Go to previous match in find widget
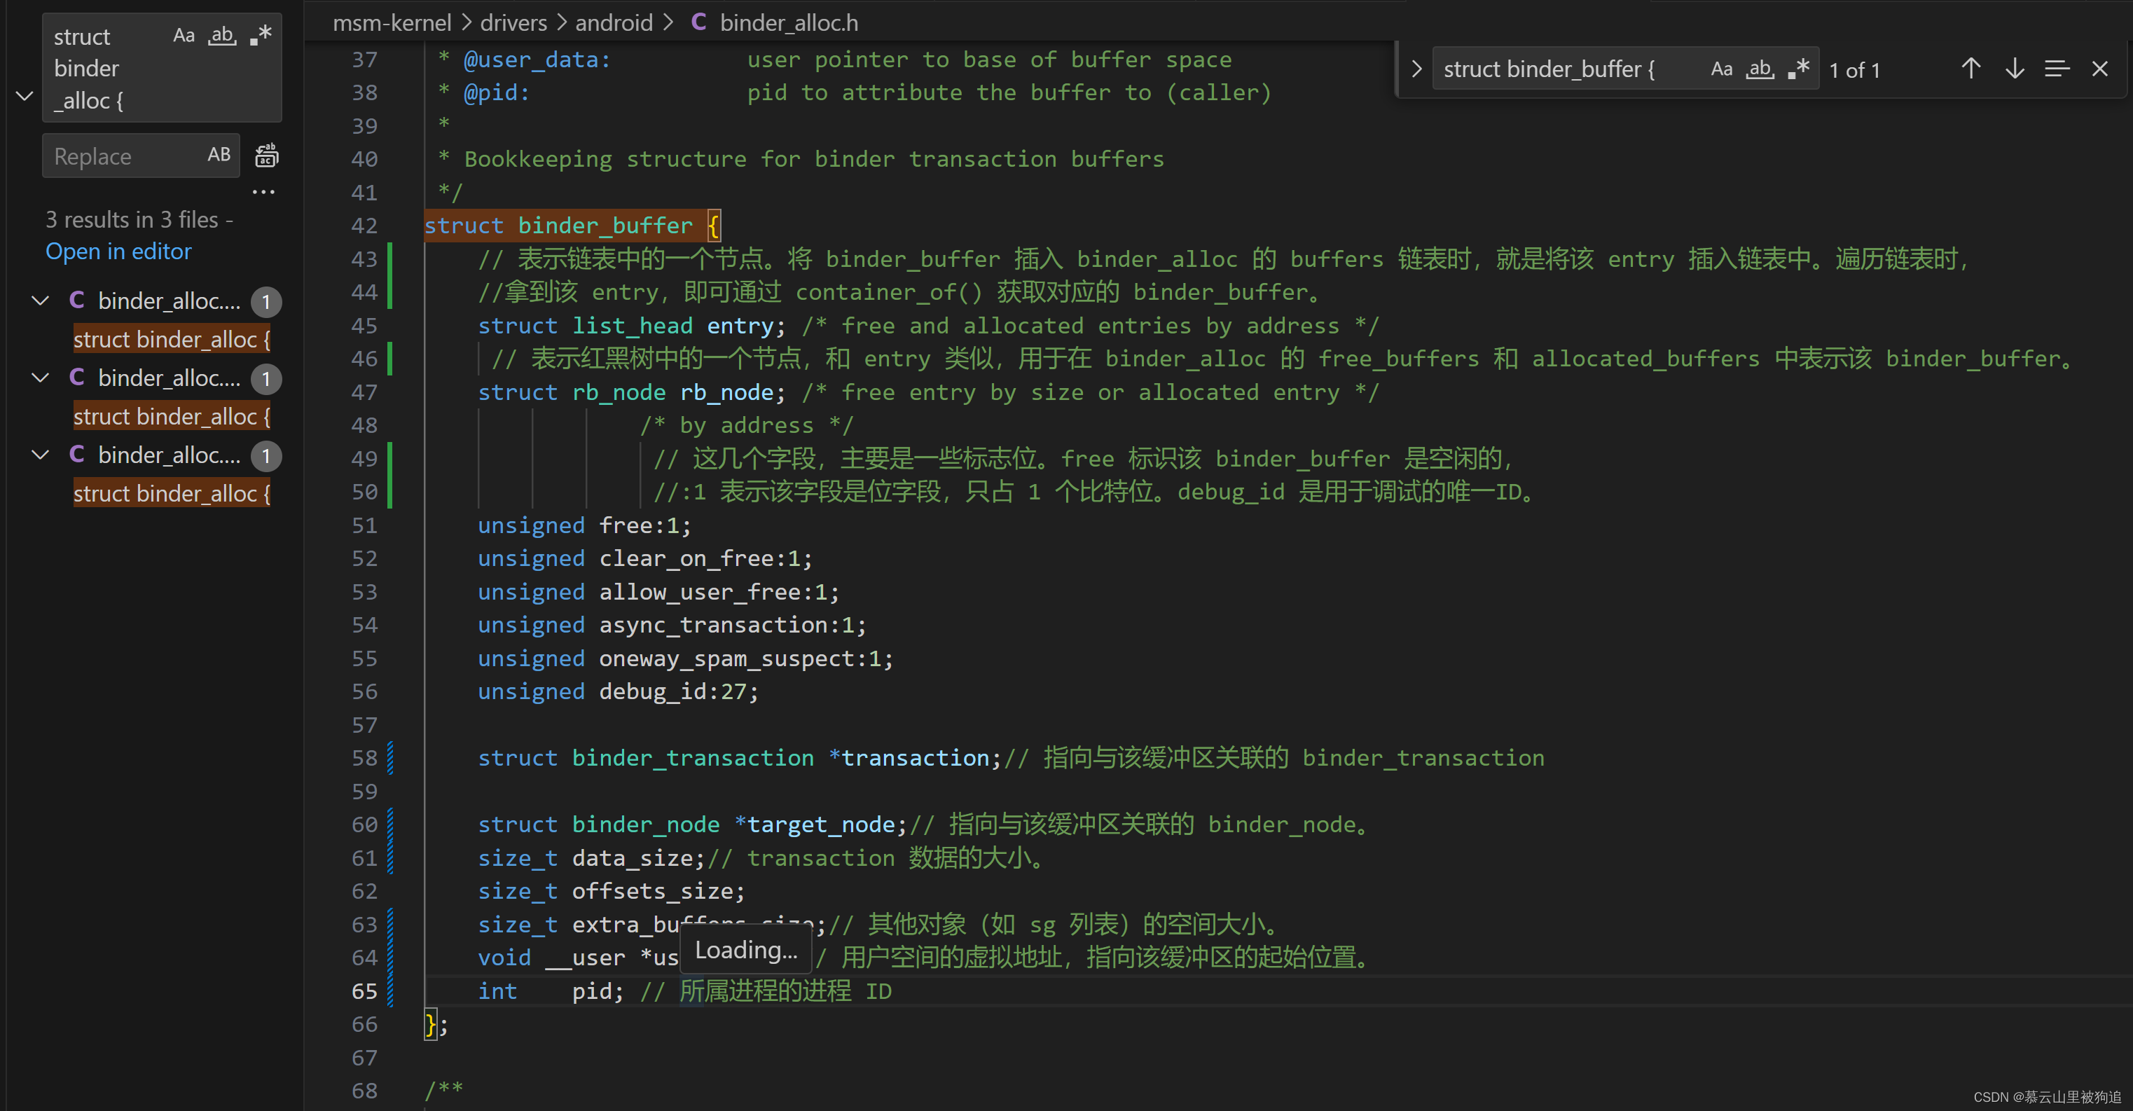Image resolution: width=2133 pixels, height=1111 pixels. (x=1970, y=69)
